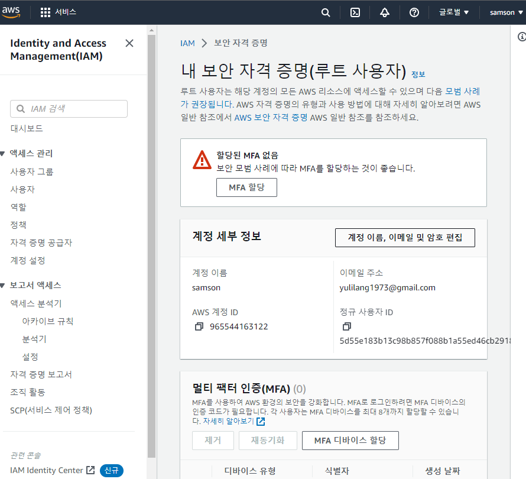
Task: Open 자격 증명 보고서
Action: pyautogui.click(x=41, y=374)
